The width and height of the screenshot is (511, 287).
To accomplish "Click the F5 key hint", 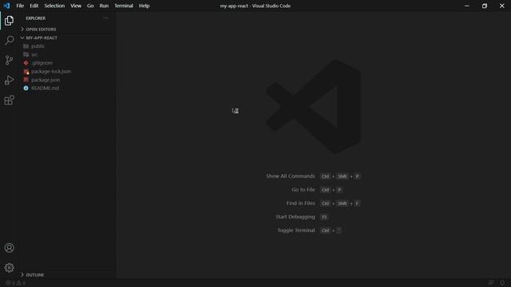I will 324,217.
